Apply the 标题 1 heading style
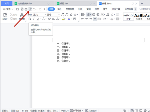Viewport: 150px width, 112px height. 139,17
